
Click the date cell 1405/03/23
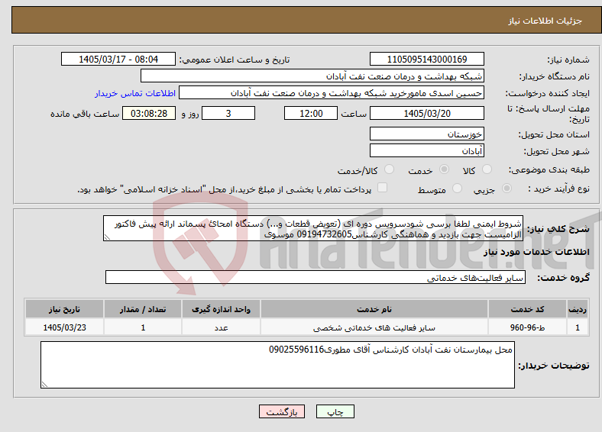(64, 327)
